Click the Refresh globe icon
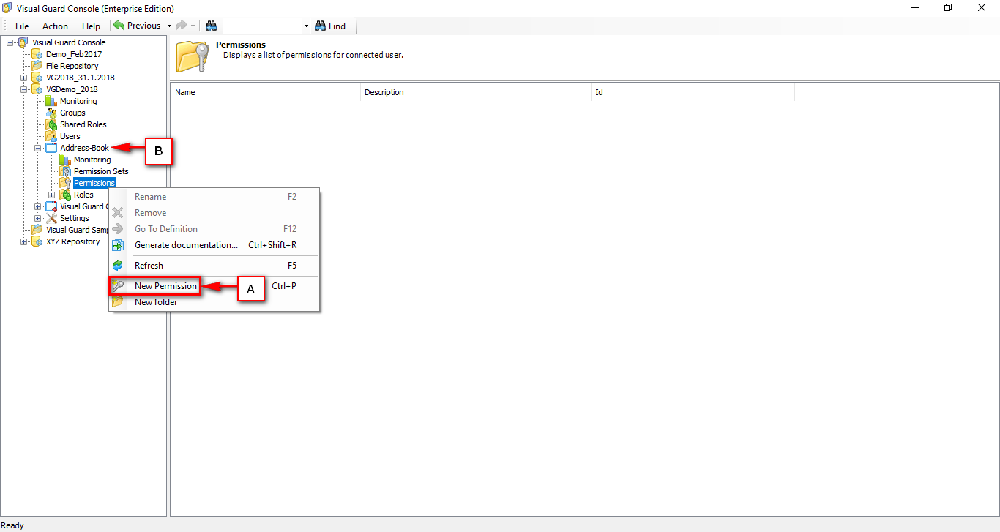This screenshot has height=532, width=1000. [x=118, y=265]
